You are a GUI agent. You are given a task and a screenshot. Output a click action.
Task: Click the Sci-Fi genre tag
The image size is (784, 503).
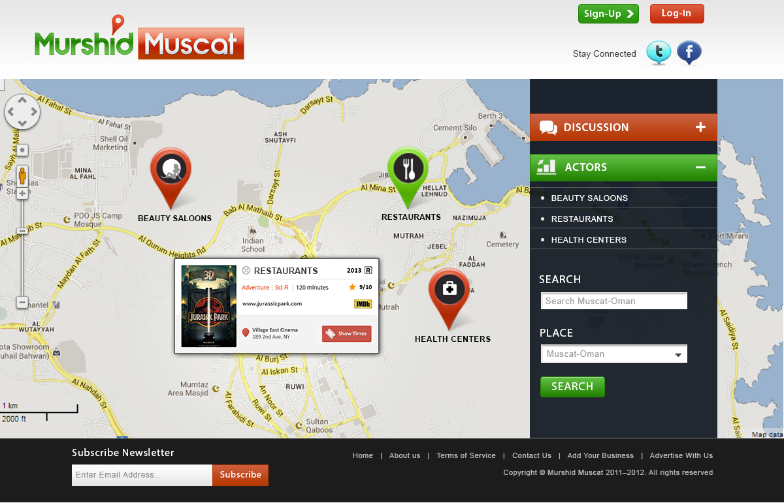tap(282, 288)
